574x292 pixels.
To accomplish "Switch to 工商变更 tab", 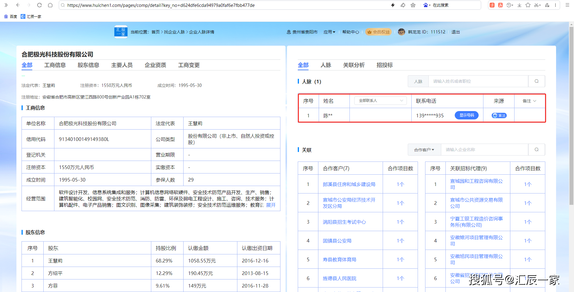I will click(x=189, y=65).
